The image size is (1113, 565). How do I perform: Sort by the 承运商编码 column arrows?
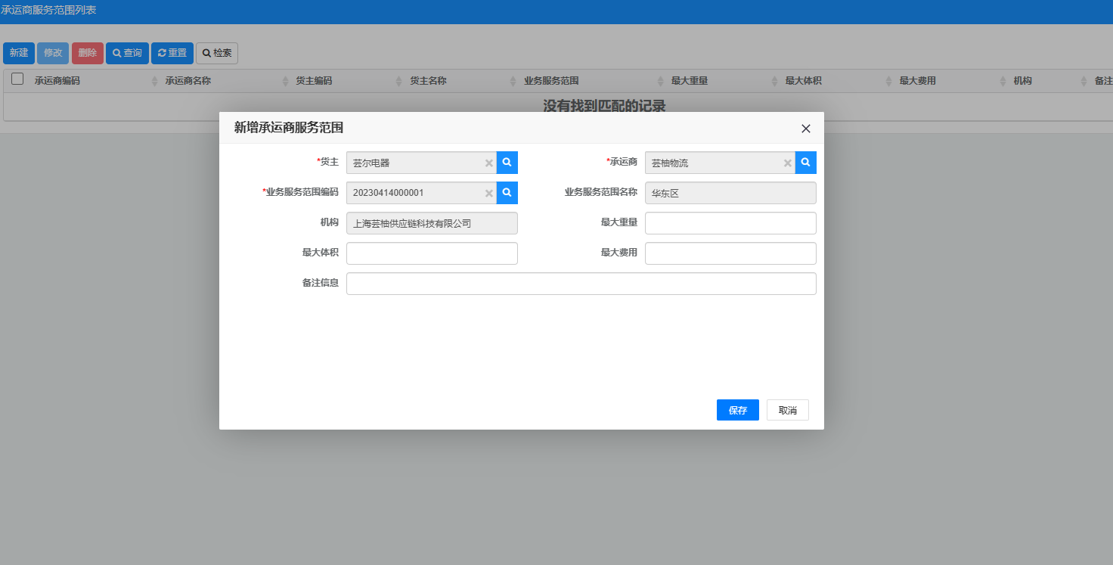click(x=155, y=81)
